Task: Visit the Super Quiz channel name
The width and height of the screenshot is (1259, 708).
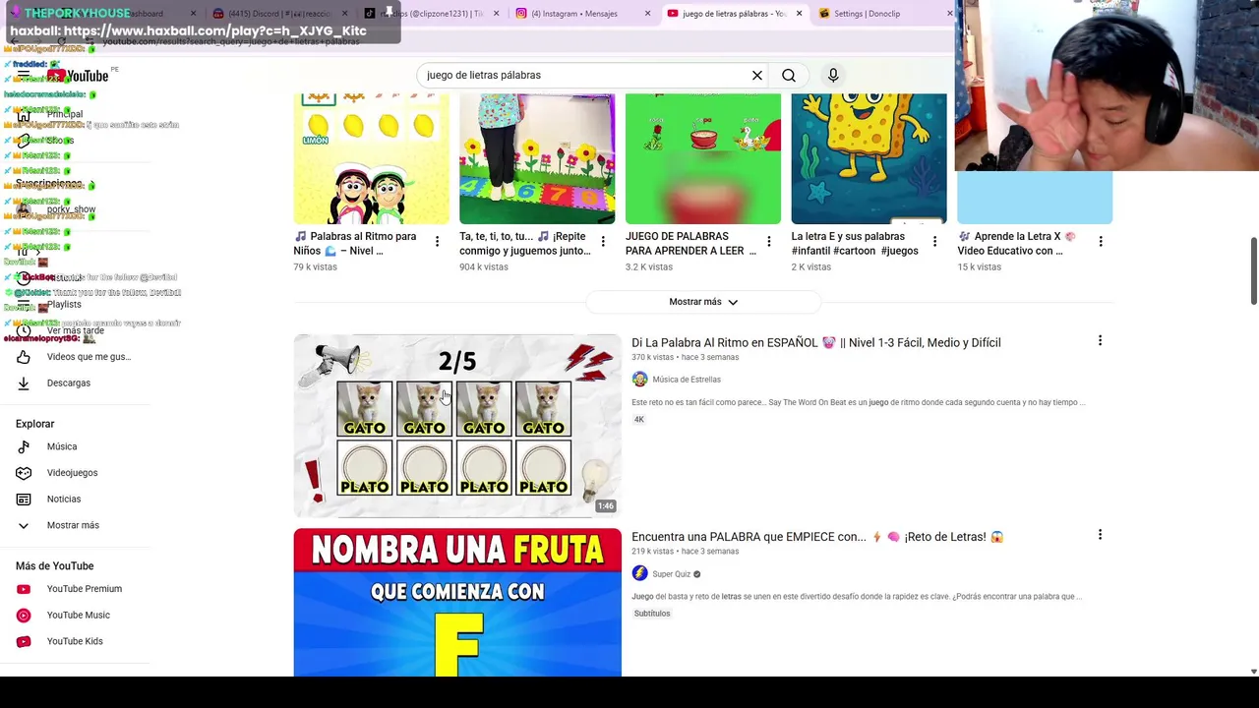Action: 672,574
